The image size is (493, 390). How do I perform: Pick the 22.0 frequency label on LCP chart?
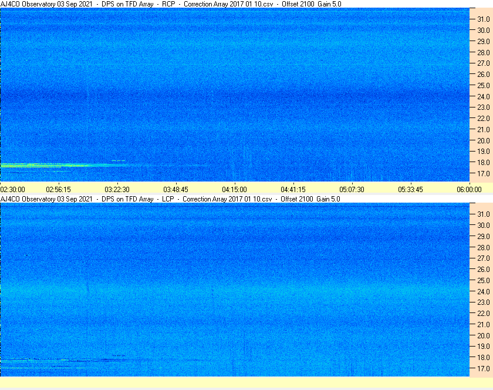484,314
